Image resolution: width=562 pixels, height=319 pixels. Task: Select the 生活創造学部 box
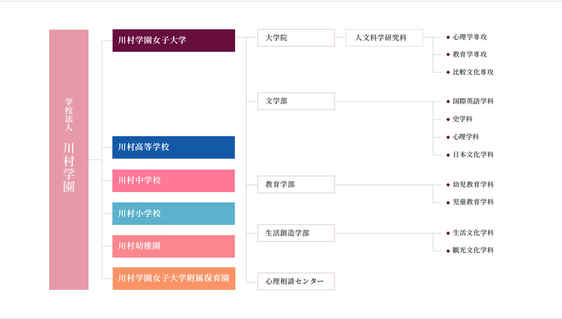point(296,233)
